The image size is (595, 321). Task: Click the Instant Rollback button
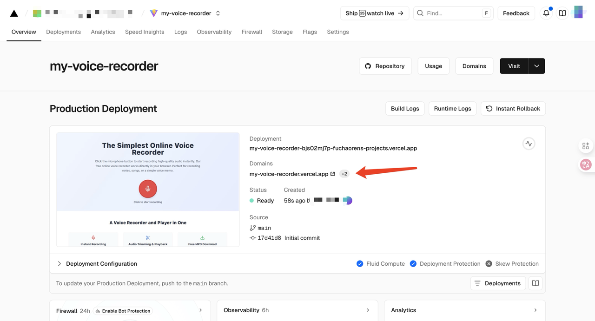coord(513,109)
